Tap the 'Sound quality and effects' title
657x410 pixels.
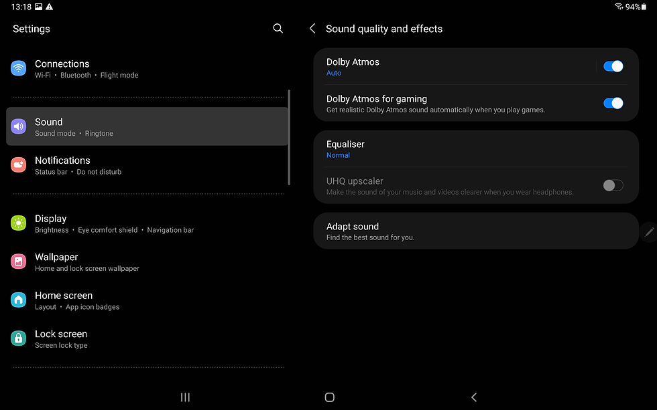coord(383,29)
